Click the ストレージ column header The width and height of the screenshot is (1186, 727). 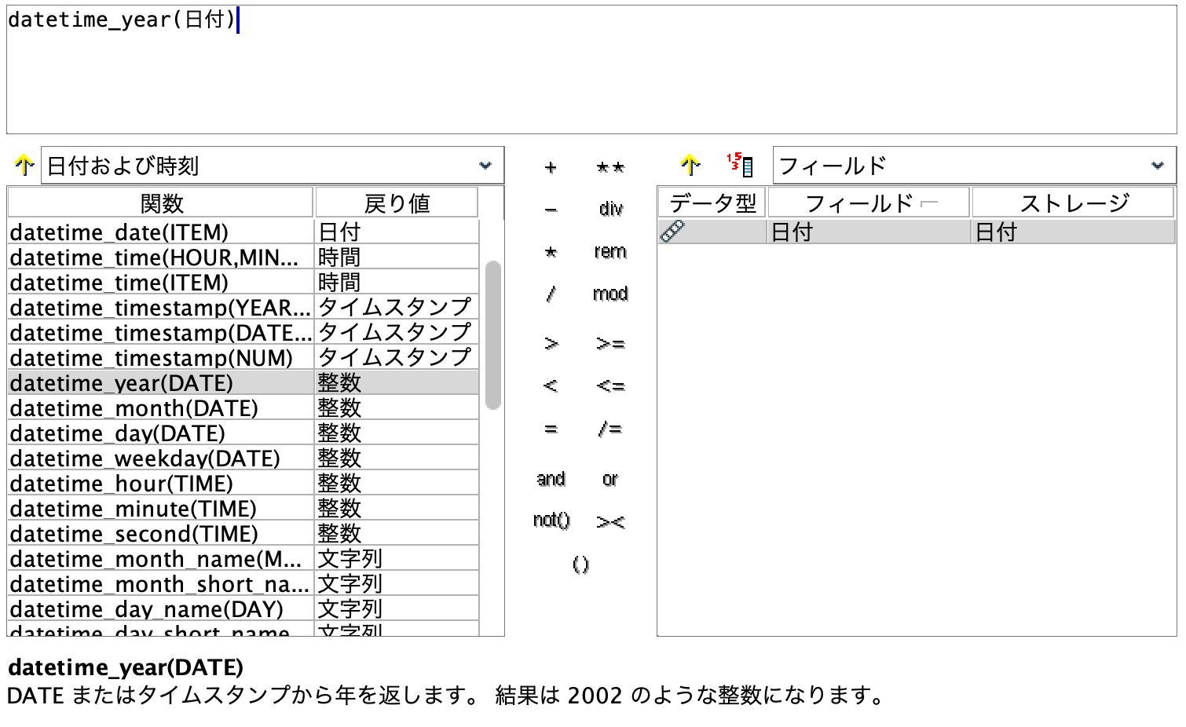coord(1073,202)
